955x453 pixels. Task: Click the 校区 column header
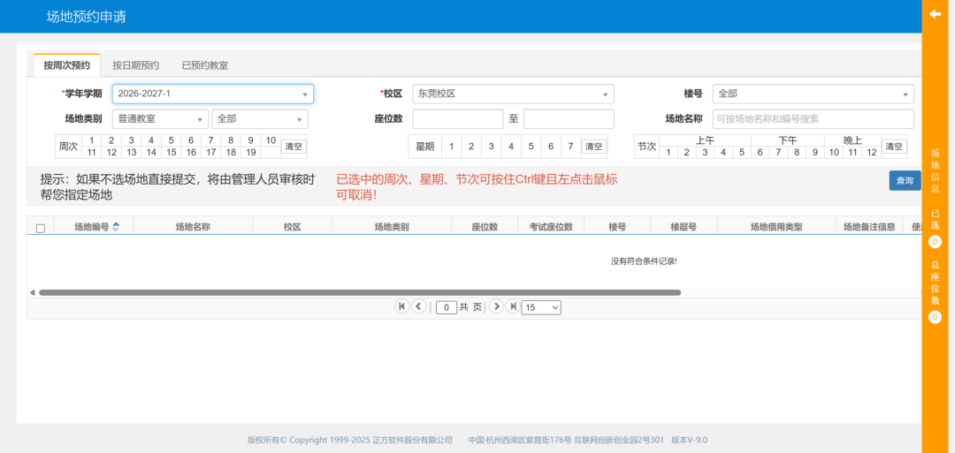[293, 227]
